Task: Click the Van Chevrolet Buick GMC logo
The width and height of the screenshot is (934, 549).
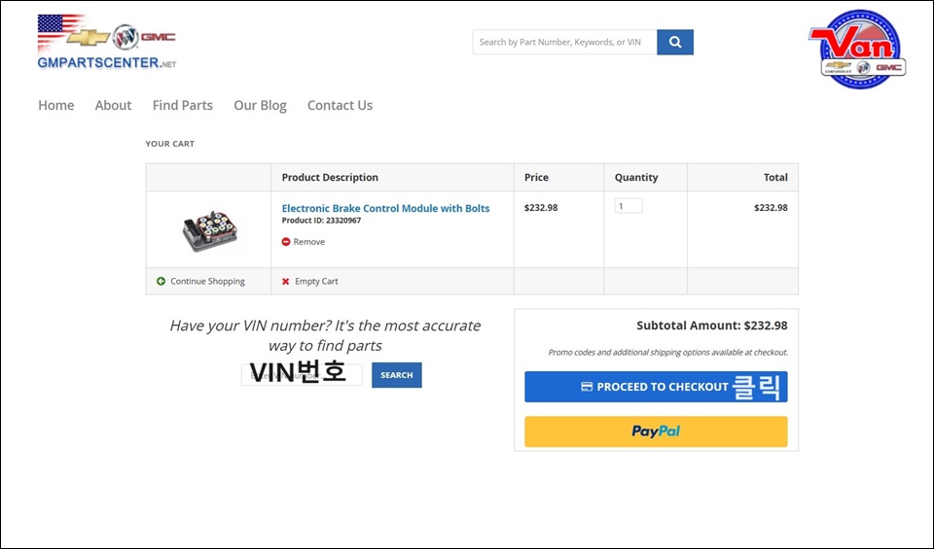Action: [858, 49]
